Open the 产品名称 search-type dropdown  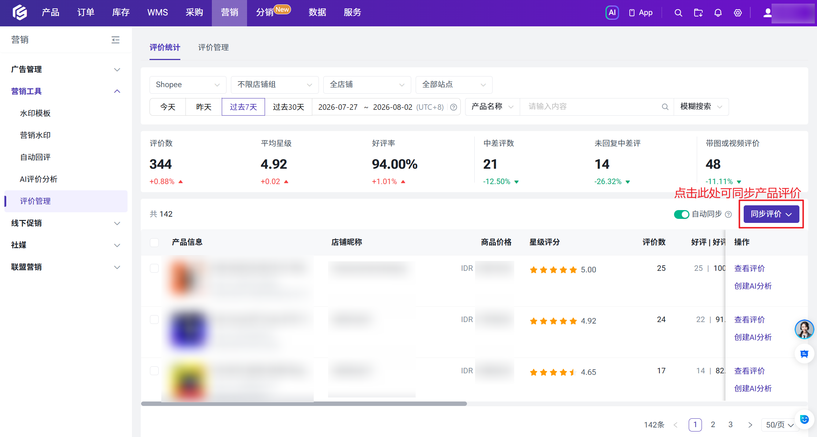pos(493,107)
